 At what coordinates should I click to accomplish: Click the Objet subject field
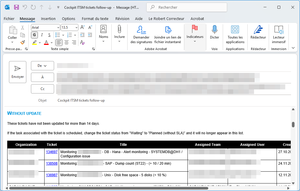point(174,100)
